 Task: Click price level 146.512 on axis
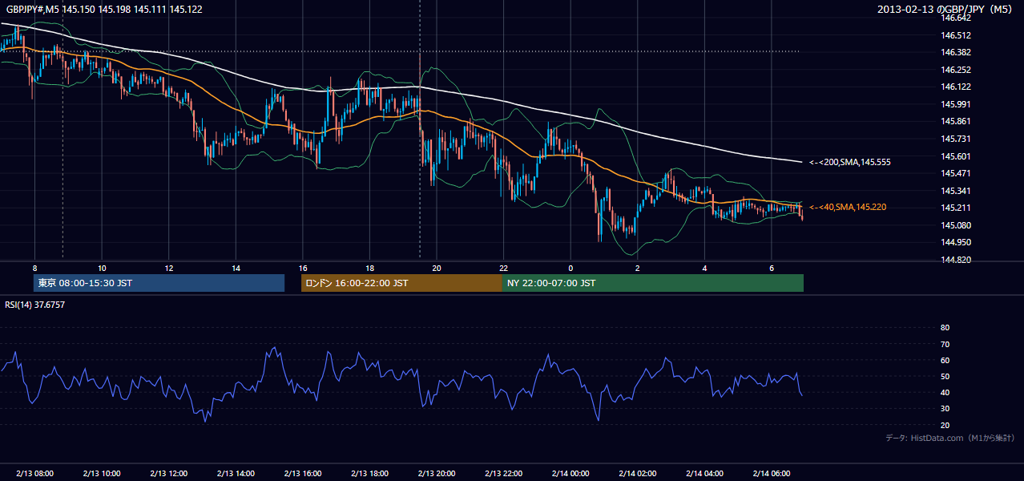click(955, 35)
